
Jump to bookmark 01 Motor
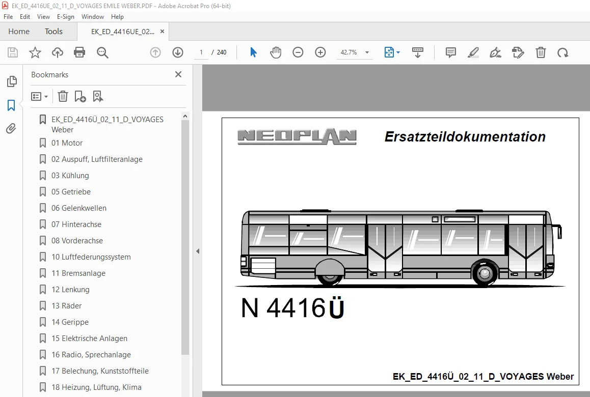pos(67,143)
